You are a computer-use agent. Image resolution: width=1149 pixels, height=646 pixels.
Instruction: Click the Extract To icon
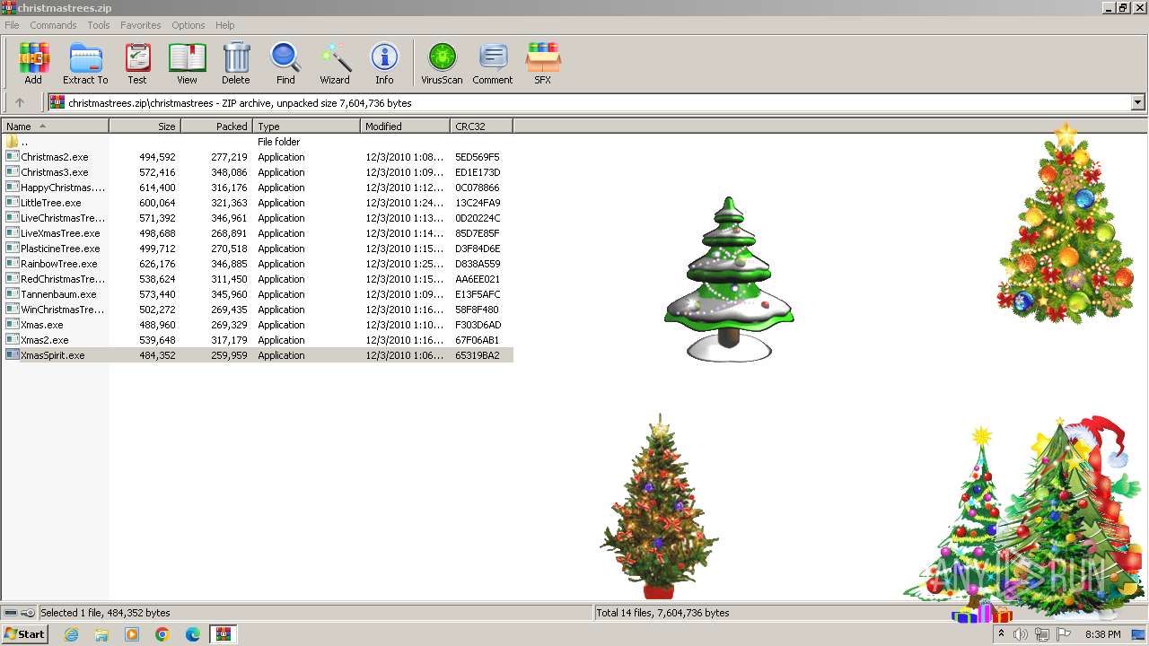[85, 63]
